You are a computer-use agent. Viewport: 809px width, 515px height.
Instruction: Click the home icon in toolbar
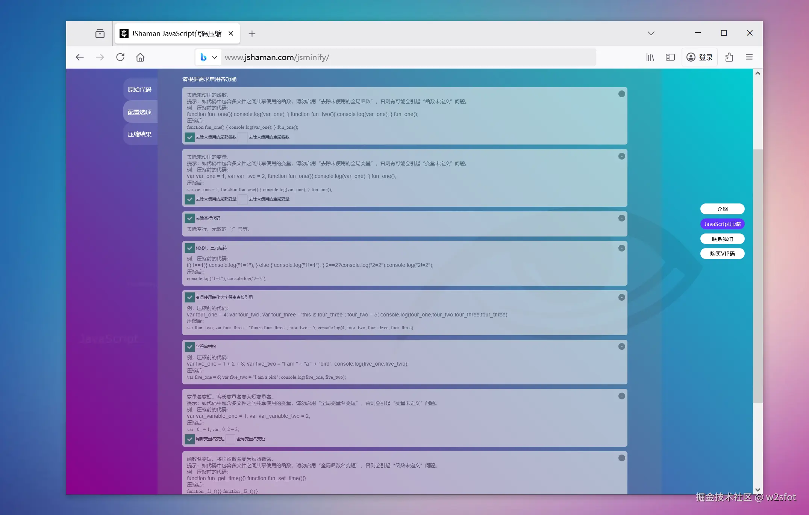point(140,57)
